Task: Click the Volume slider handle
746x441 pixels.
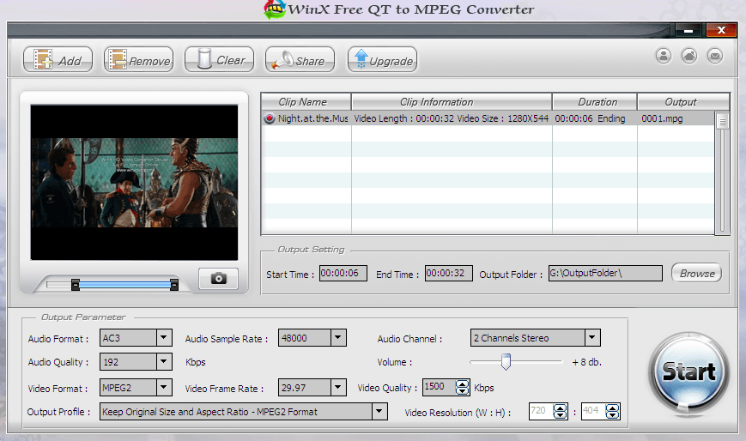Action: click(x=506, y=363)
